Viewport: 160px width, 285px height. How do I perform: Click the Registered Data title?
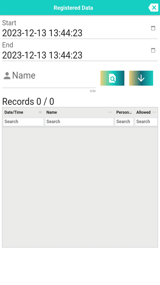73,8
